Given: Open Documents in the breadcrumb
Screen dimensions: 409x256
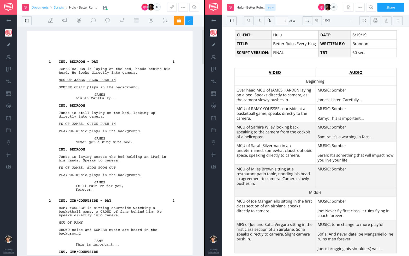Looking at the screenshot, I should pos(40,8).
